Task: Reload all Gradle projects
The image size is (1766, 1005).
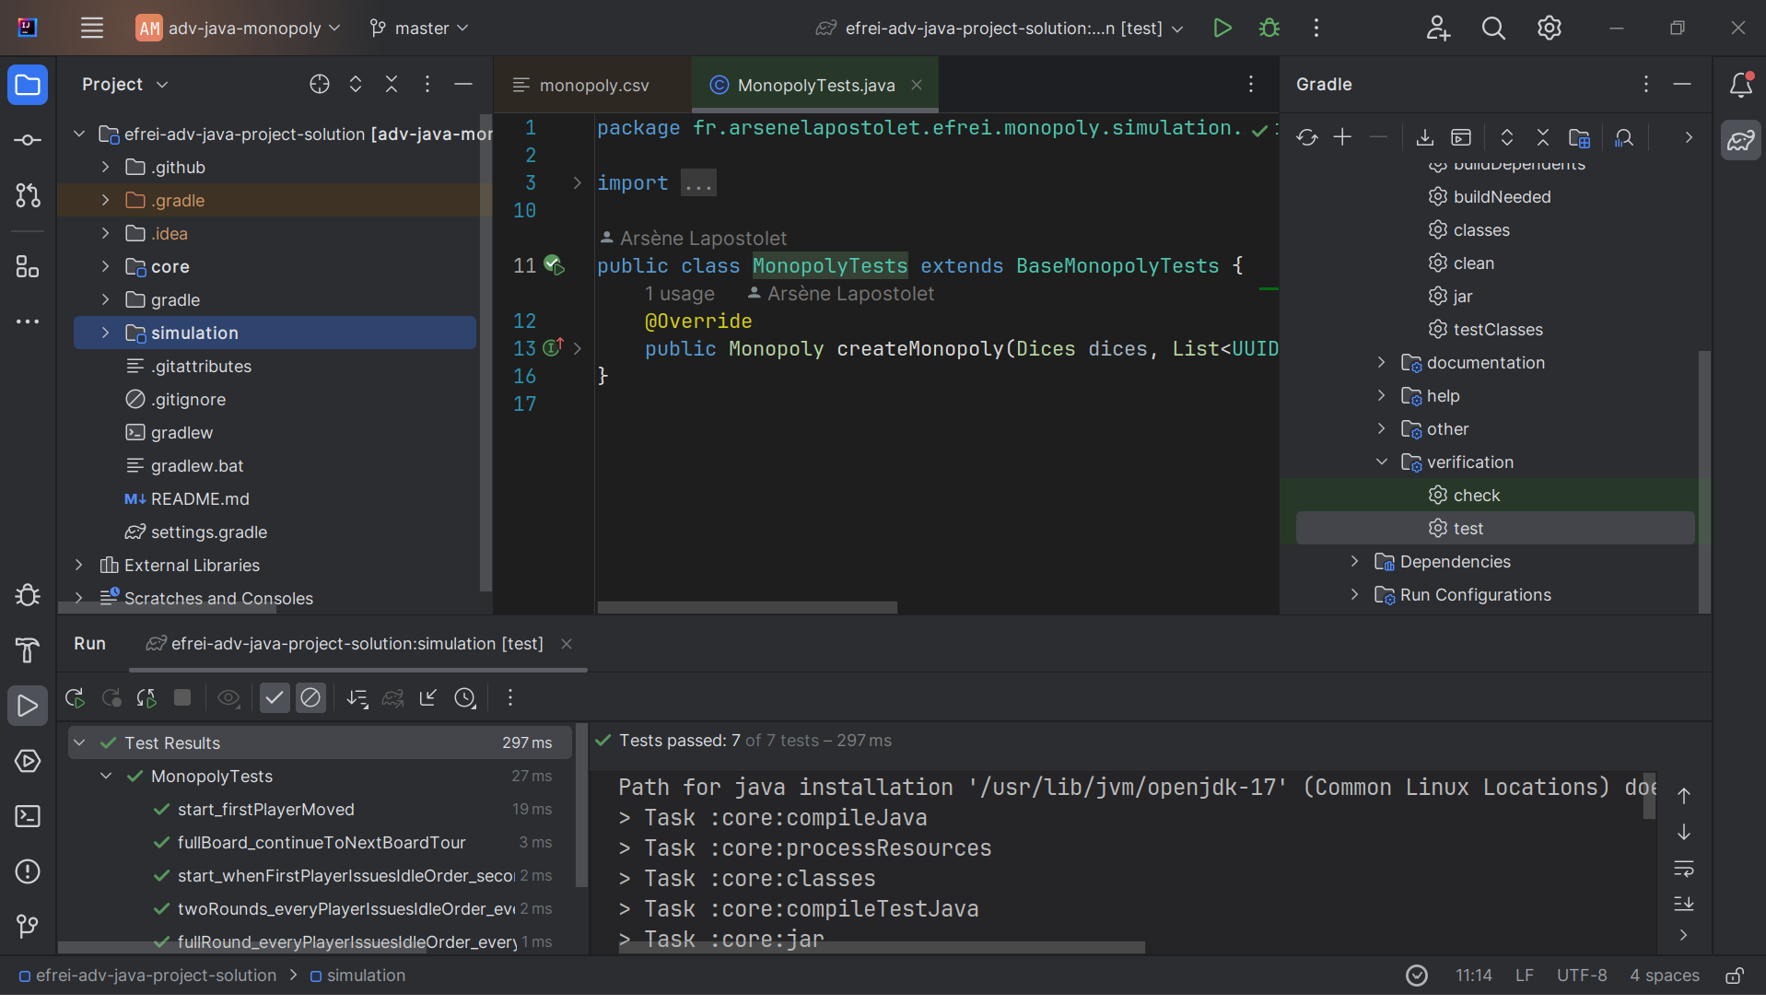Action: [x=1307, y=137]
